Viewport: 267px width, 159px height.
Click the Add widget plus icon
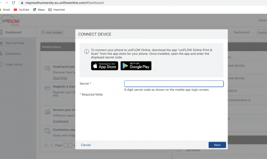point(43,32)
